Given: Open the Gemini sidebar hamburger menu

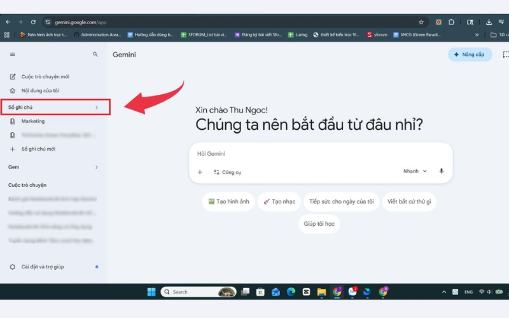Looking at the screenshot, I should [12, 54].
